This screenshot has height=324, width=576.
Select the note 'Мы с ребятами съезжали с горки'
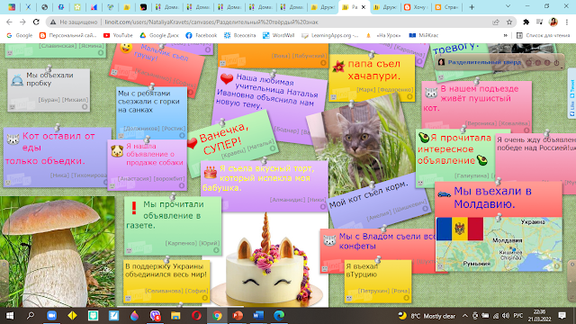pyautogui.click(x=151, y=112)
